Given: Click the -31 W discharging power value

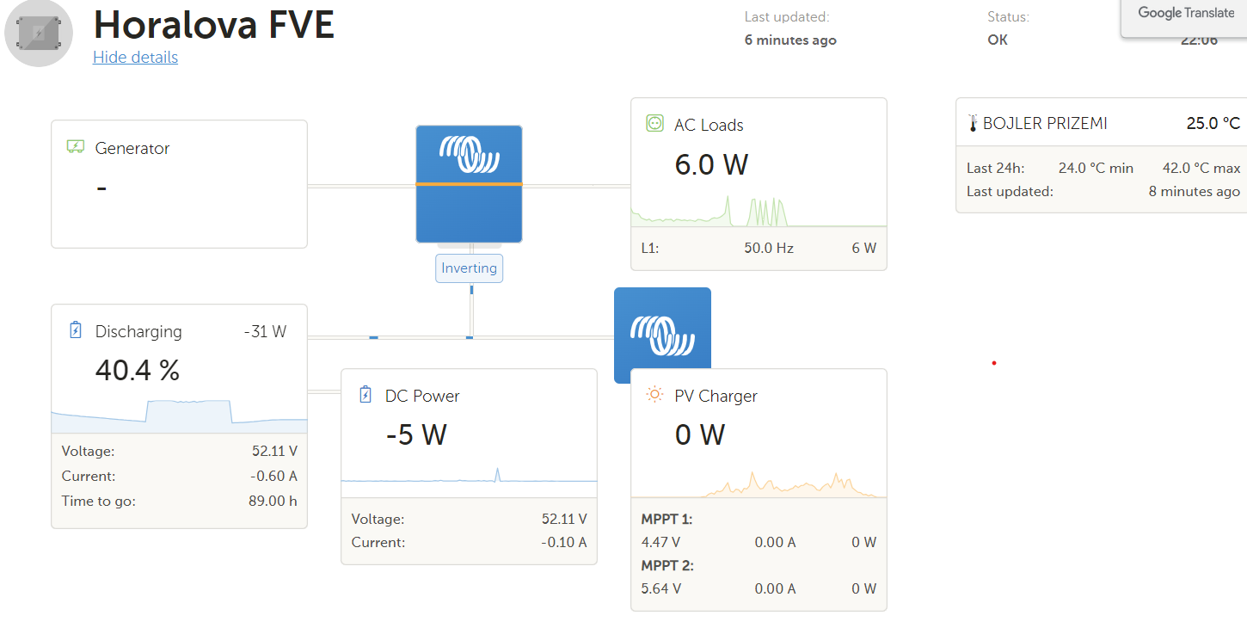Looking at the screenshot, I should coord(265,331).
